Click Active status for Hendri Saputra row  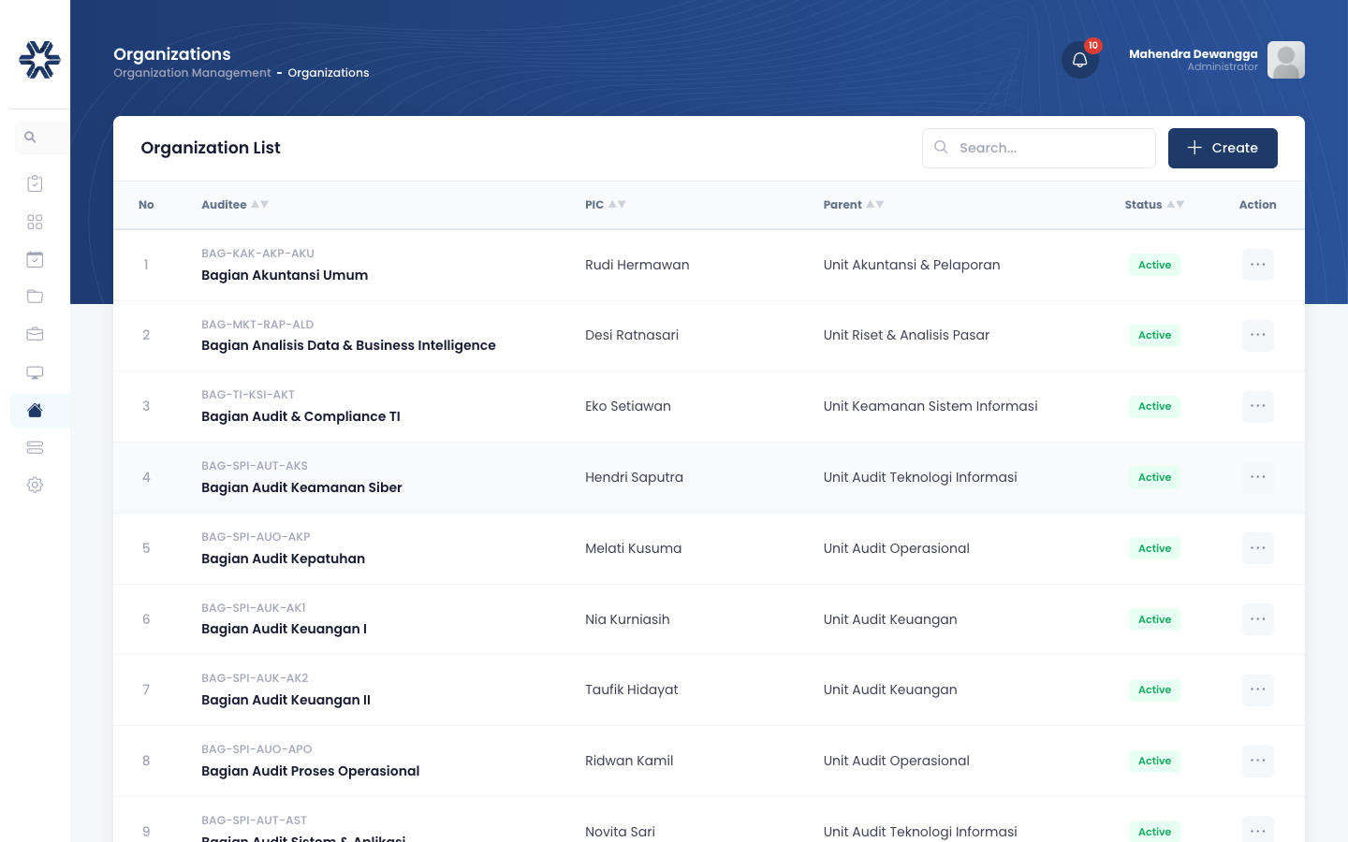1154,477
